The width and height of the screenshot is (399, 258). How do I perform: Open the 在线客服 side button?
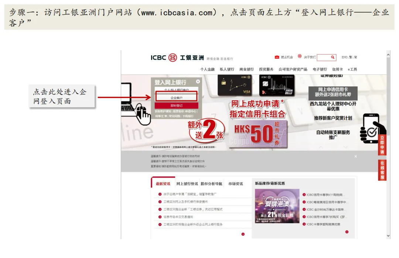[382, 170]
